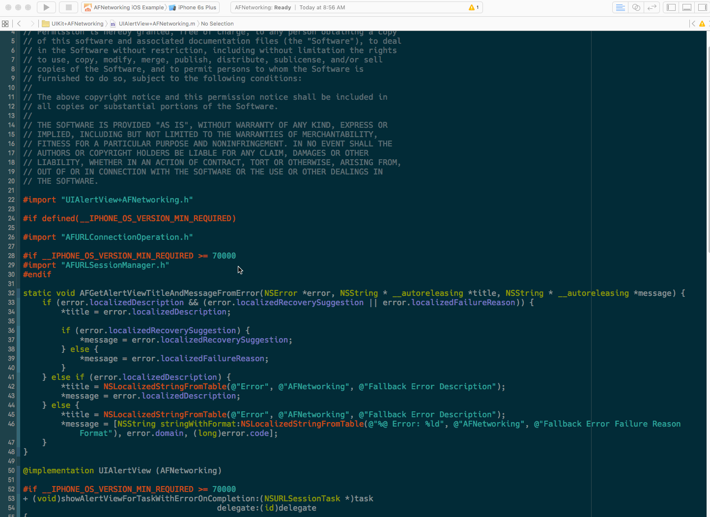Toggle the Debug area visibility

686,7
